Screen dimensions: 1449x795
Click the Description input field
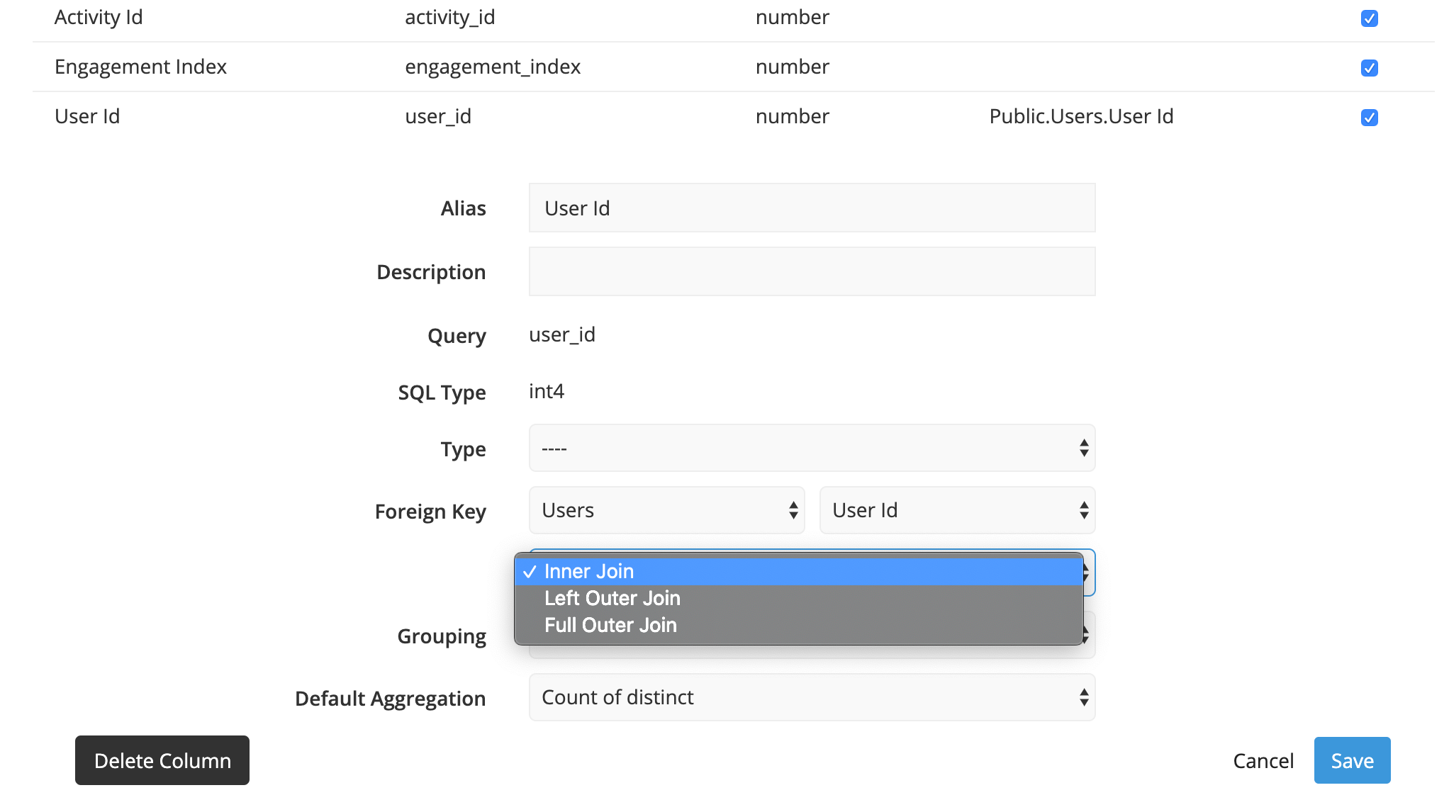click(x=812, y=271)
